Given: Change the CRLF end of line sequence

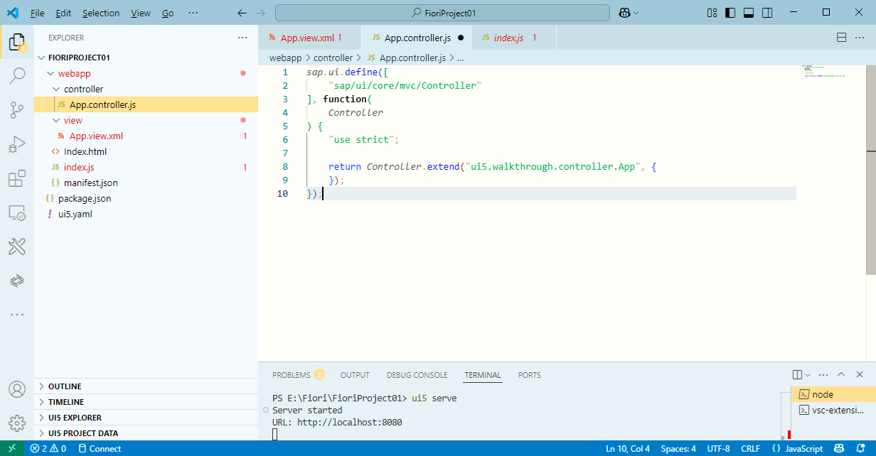Looking at the screenshot, I should pos(750,448).
